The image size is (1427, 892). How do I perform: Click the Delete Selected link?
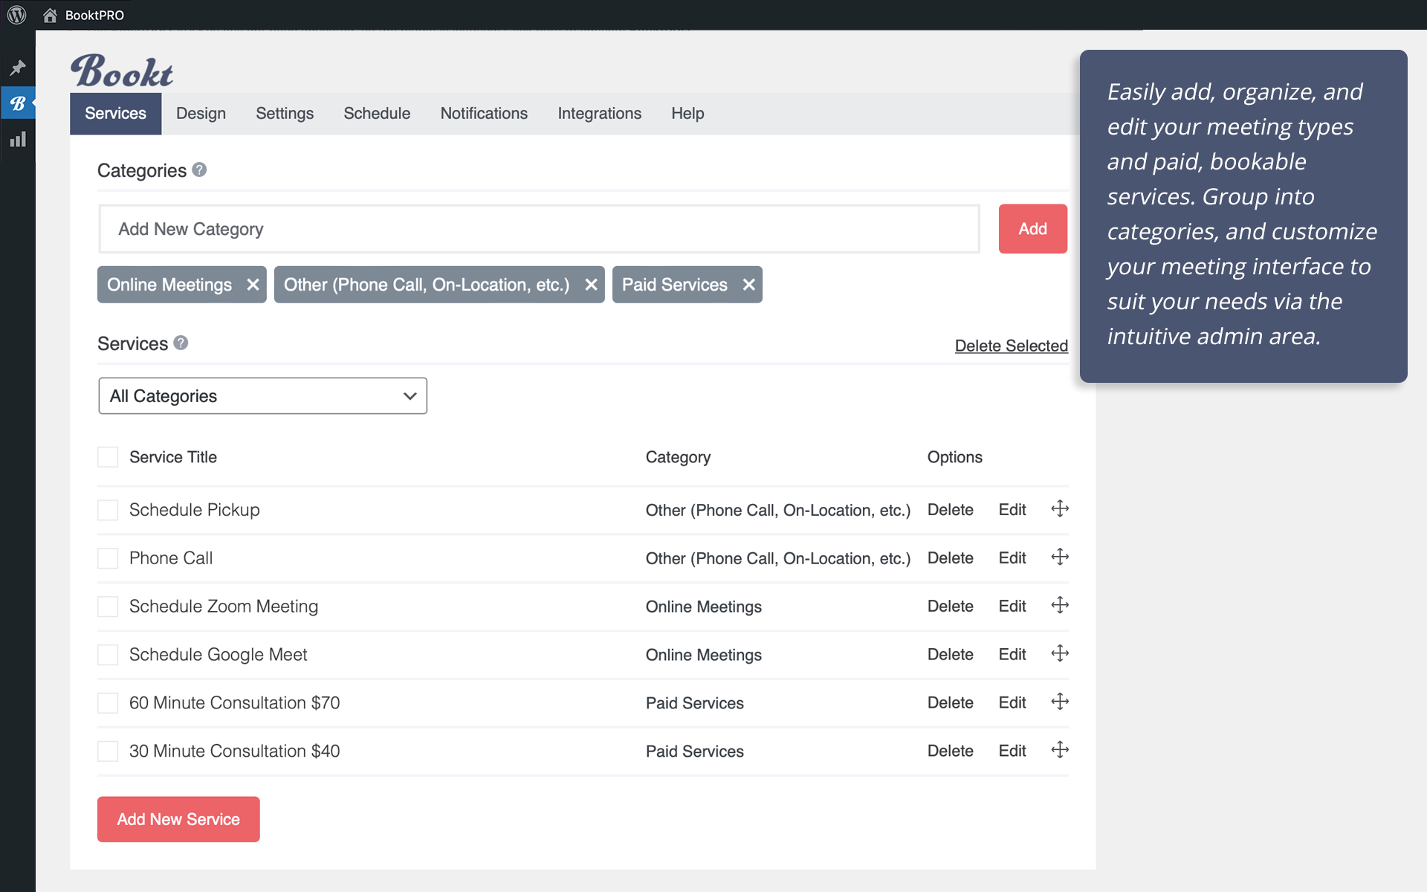click(x=1011, y=345)
